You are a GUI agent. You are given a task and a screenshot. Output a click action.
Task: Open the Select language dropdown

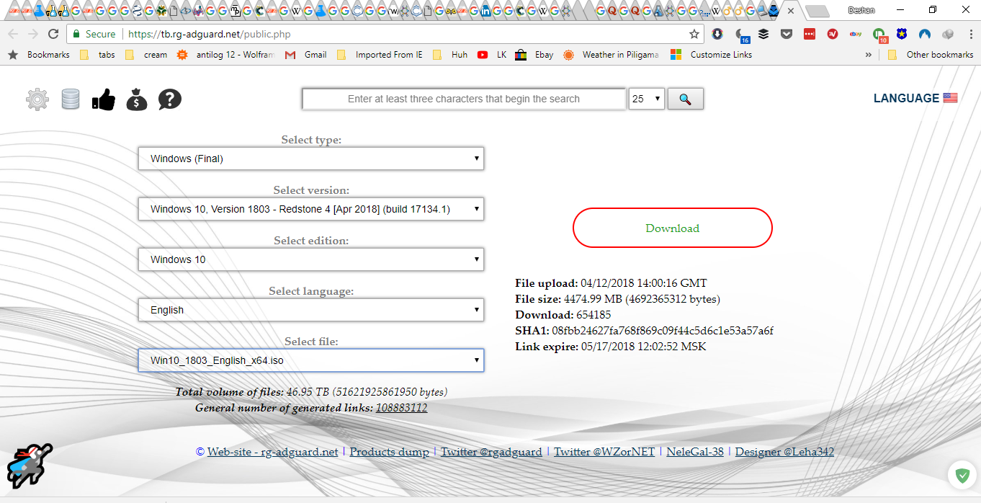[311, 310]
